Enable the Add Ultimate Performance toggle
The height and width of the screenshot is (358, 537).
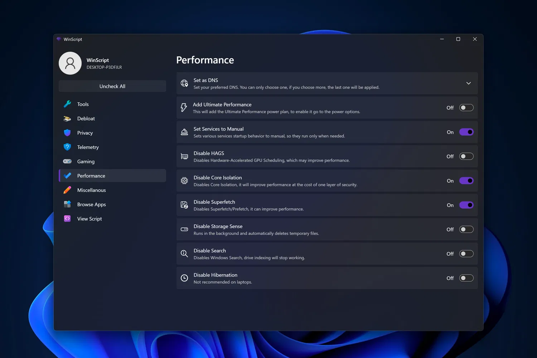pos(466,108)
